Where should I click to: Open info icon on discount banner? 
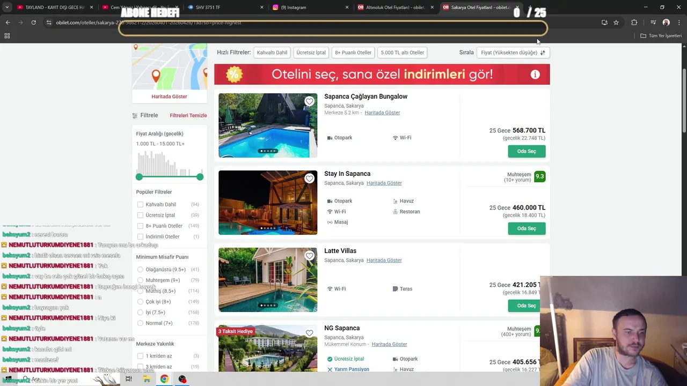pyautogui.click(x=535, y=75)
